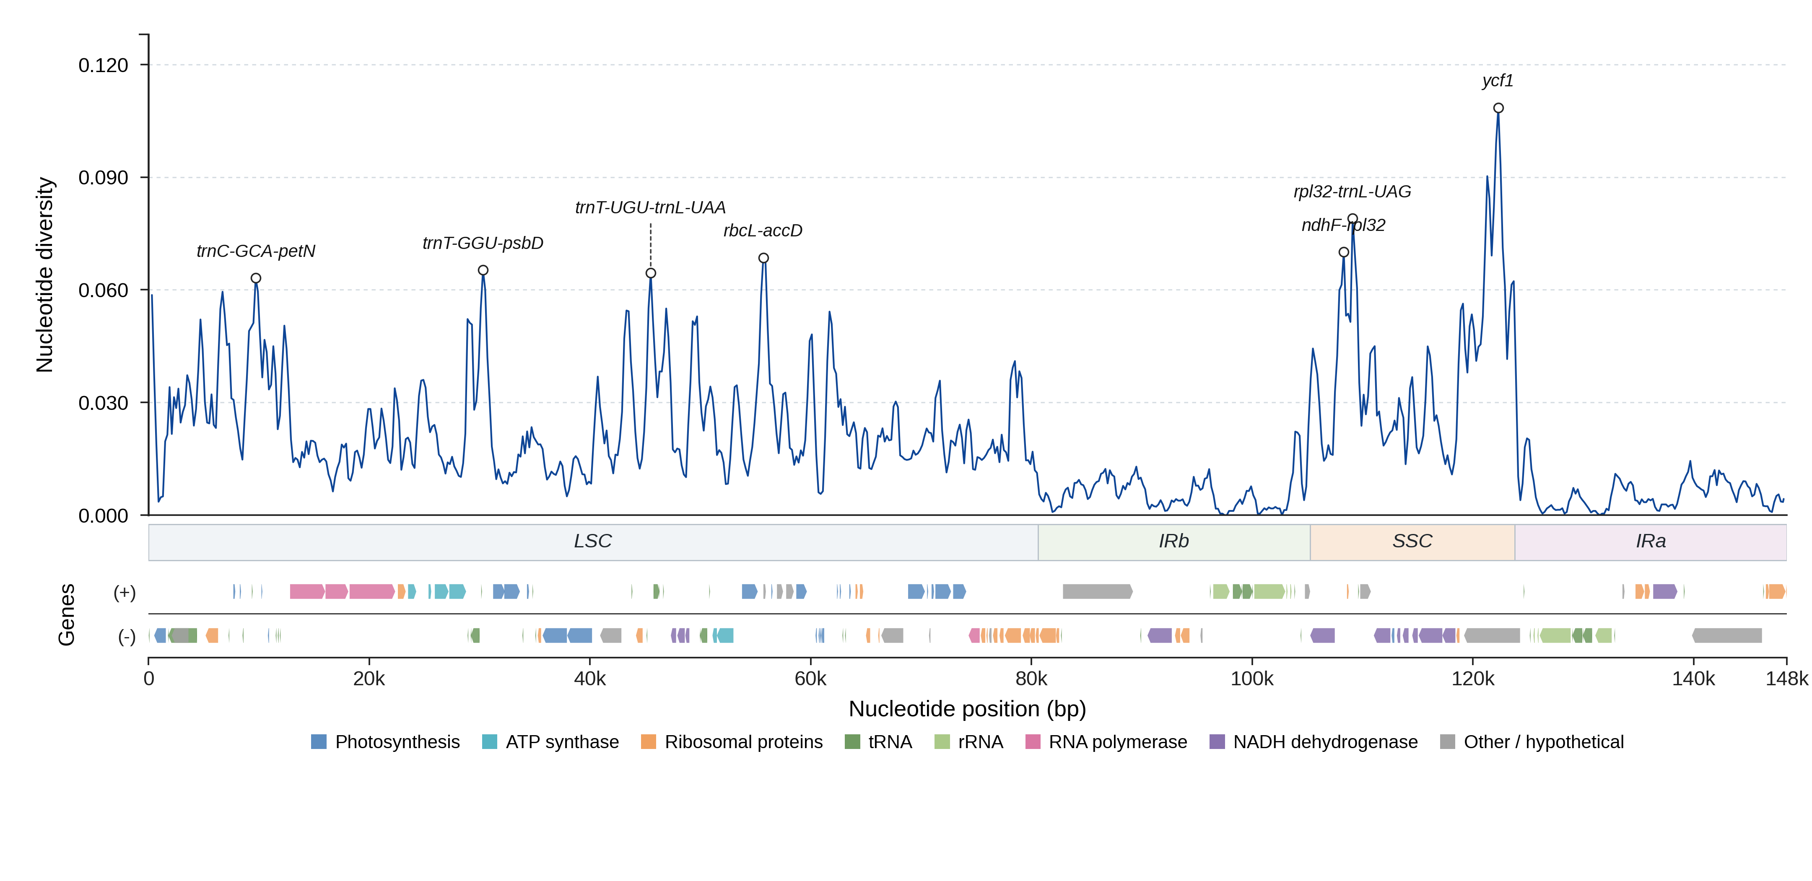The height and width of the screenshot is (881, 1812).
Task: Pick the purple NADH dehydrogenase legend swatch
Action: pyautogui.click(x=1217, y=742)
